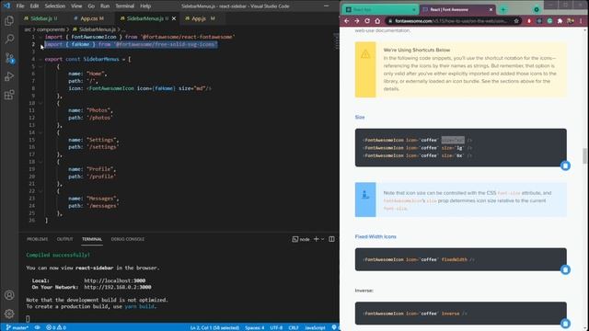Select JavaScript language mode in status bar
Screen dimensions: 589x331
point(315,327)
